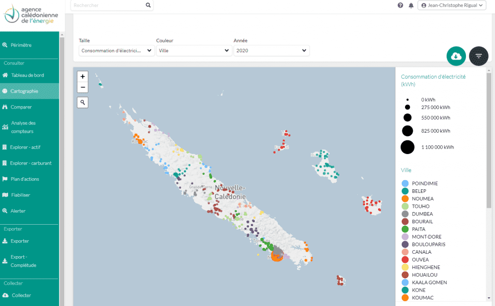Click the search icon in top bar
Image resolution: width=495 pixels, height=306 pixels.
click(148, 5)
